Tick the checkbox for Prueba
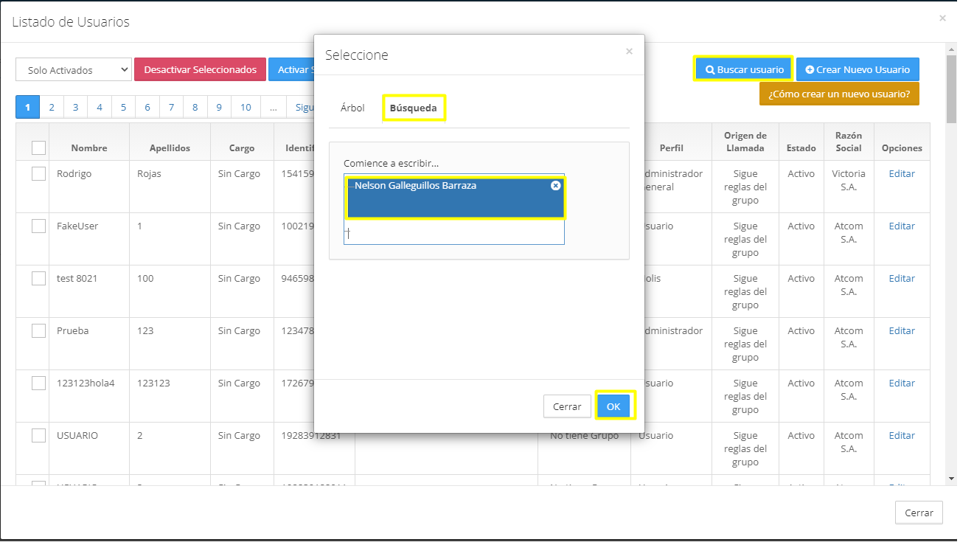 (39, 331)
